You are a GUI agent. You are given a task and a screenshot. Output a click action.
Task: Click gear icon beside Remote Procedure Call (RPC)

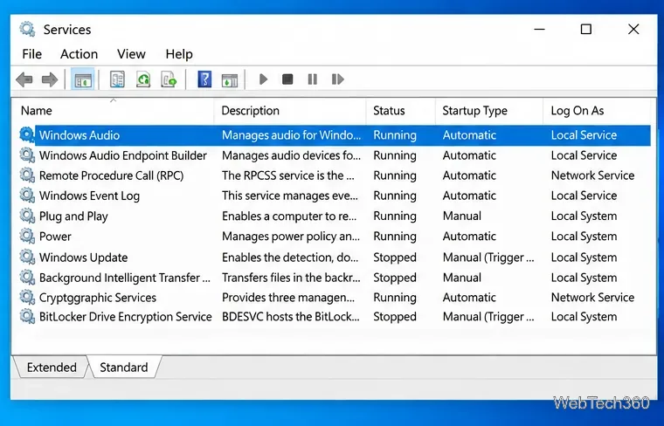click(27, 175)
